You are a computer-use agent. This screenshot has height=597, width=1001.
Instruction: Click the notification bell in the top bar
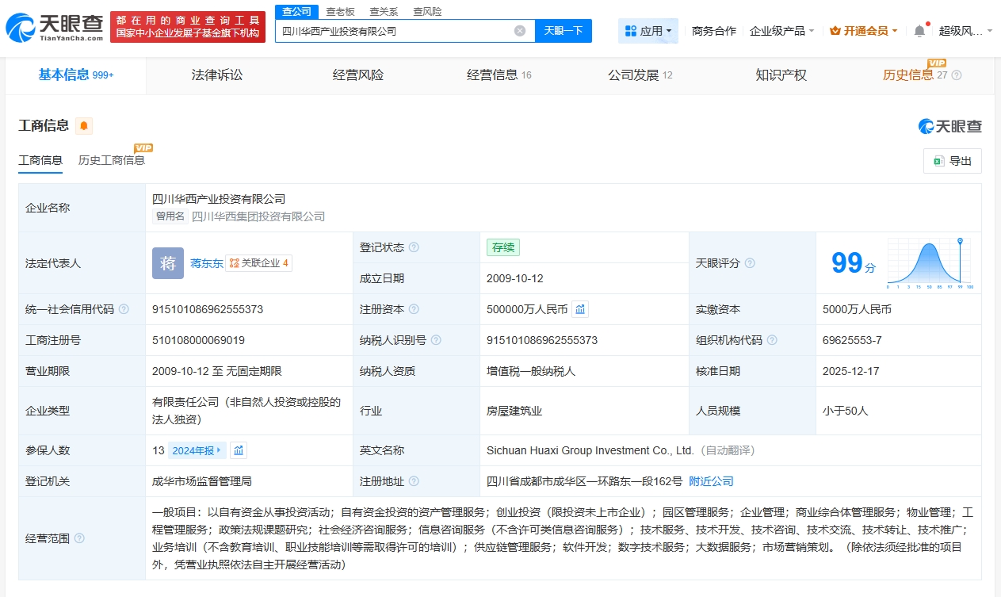[x=919, y=31]
